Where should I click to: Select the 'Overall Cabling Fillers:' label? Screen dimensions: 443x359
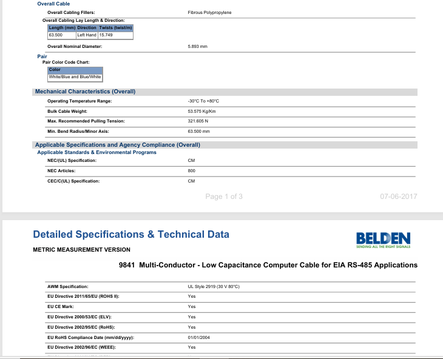71,12
